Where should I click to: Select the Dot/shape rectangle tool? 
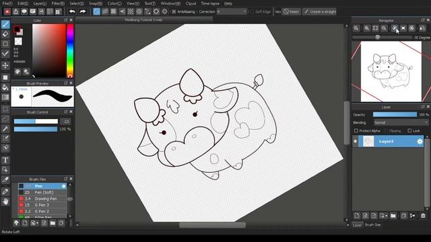[5, 44]
